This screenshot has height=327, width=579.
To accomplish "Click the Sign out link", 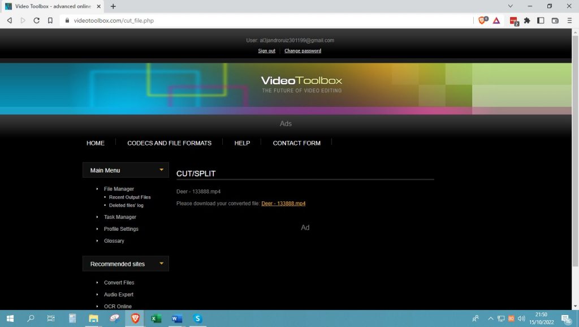I will click(x=266, y=51).
